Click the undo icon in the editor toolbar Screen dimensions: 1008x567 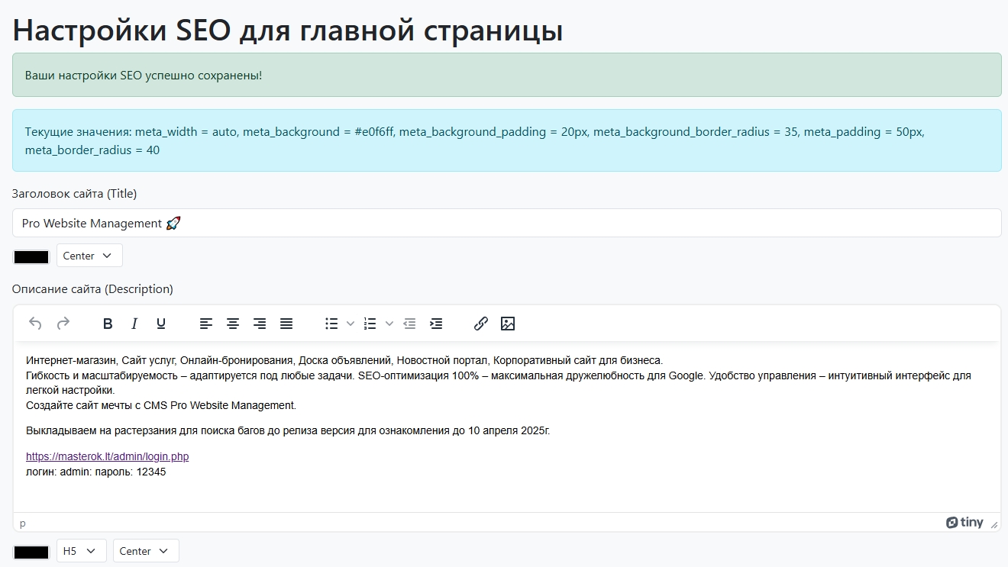coord(35,324)
